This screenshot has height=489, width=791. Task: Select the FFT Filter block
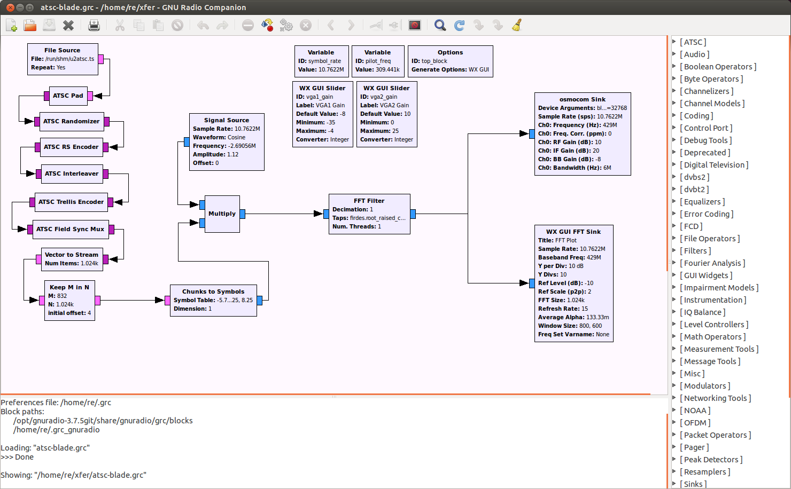click(369, 214)
